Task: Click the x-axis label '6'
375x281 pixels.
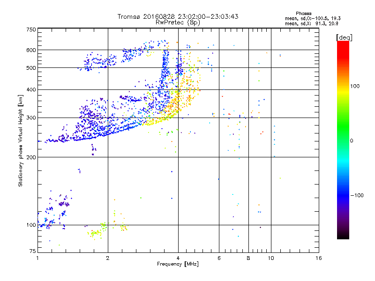Action: pos(219,258)
